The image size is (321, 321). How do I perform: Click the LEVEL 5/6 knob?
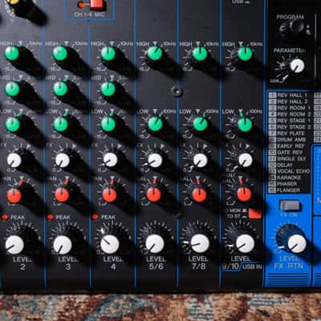pos(155,244)
